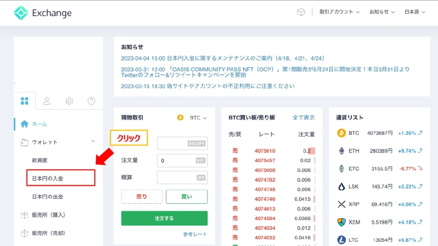Viewport: 438px width, 246px height.
Task: Select the dashboard grid tab icon
Action: [24, 101]
